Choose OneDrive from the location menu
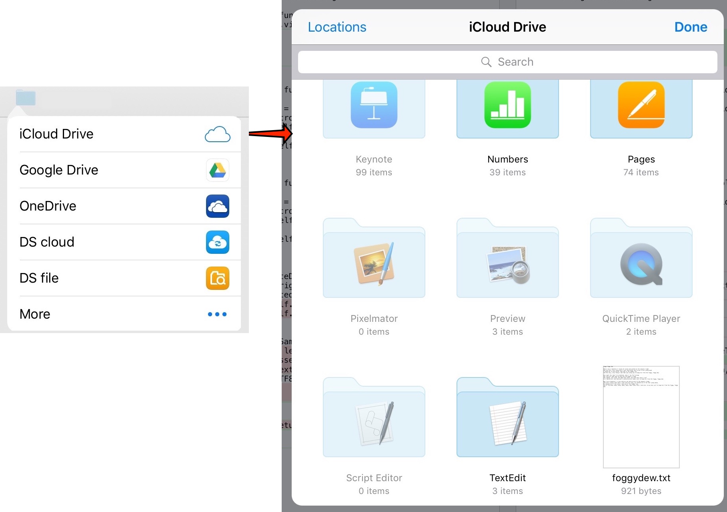Image resolution: width=727 pixels, height=512 pixels. pyautogui.click(x=124, y=206)
